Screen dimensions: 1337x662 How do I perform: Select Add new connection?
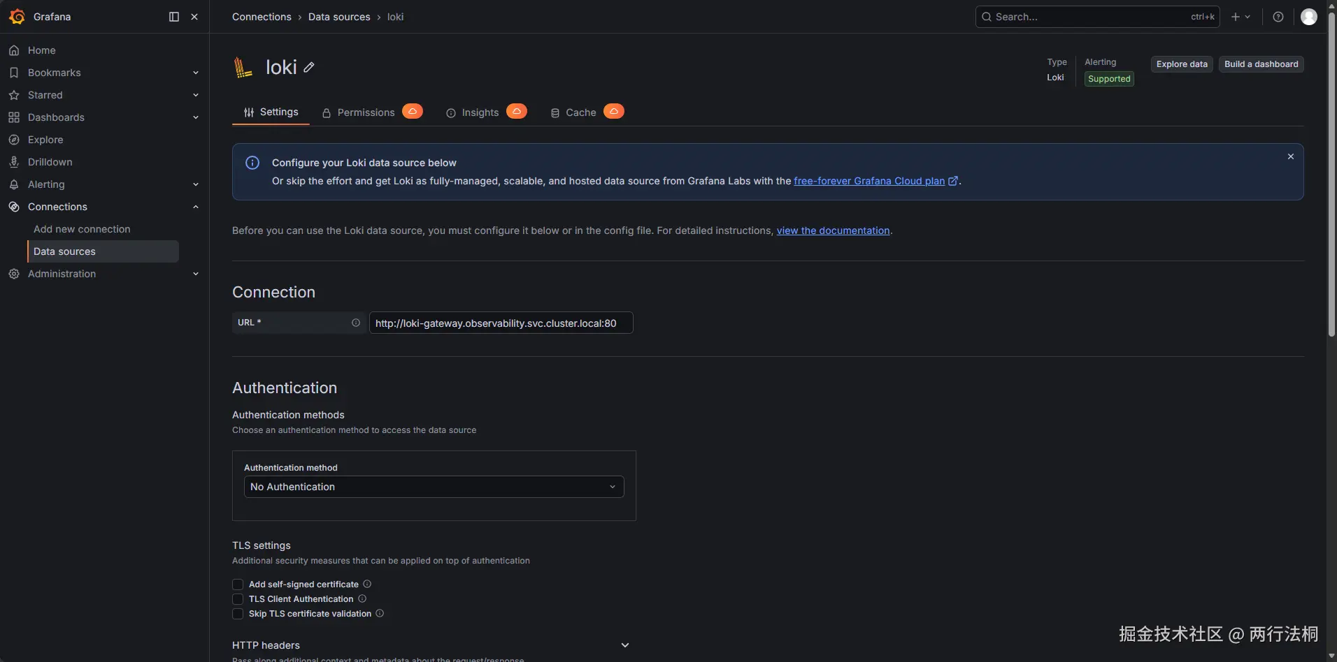[x=82, y=229]
